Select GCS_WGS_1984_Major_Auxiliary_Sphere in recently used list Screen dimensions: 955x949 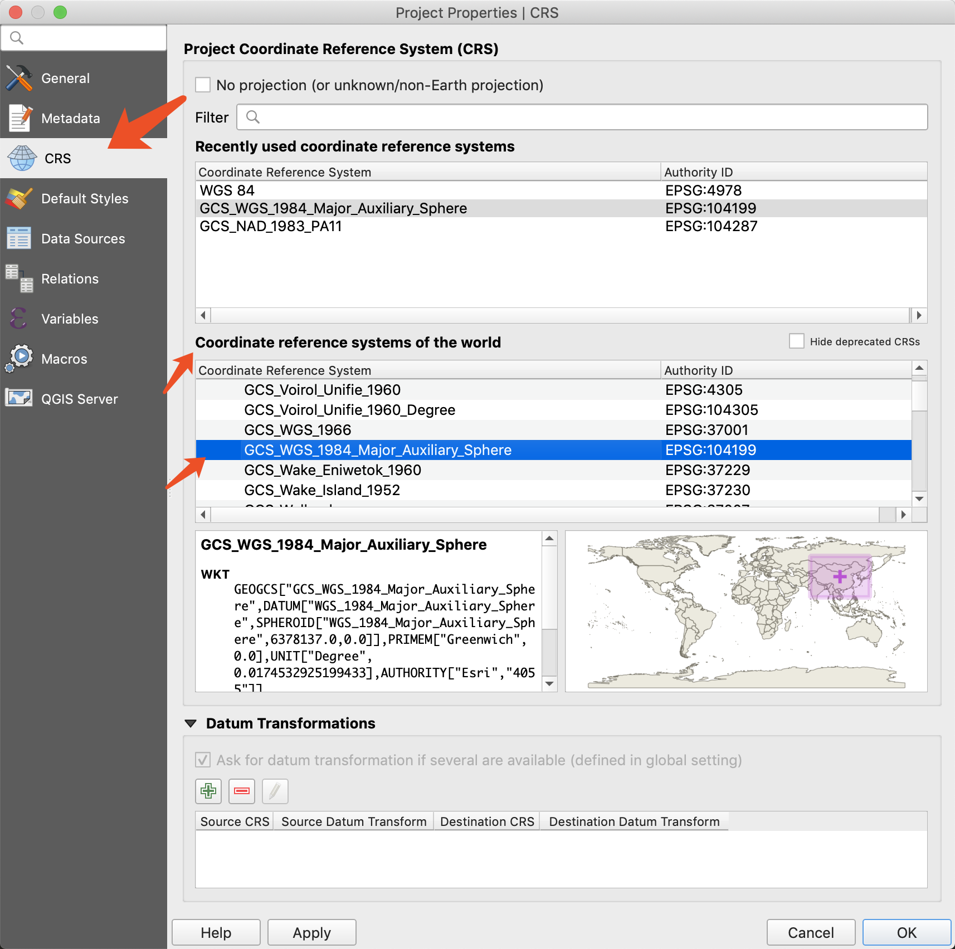(562, 208)
